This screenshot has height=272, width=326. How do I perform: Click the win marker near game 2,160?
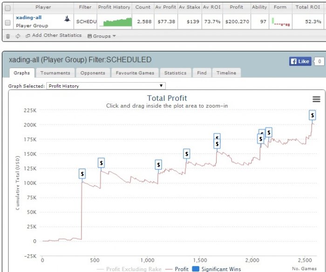coord(269,132)
